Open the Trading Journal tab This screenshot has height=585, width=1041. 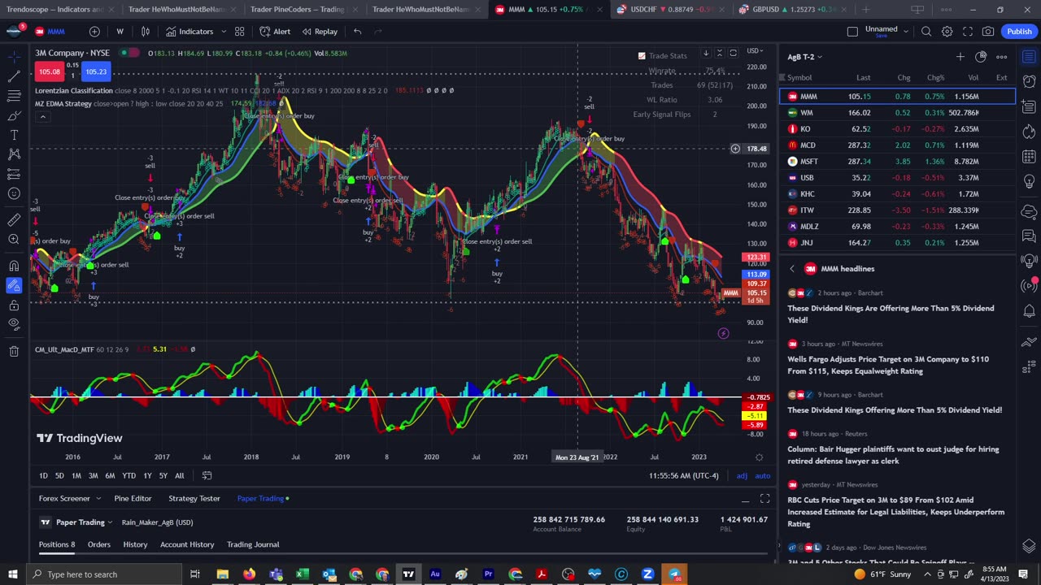point(253,544)
